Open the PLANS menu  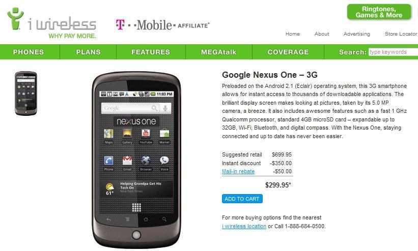[88, 52]
